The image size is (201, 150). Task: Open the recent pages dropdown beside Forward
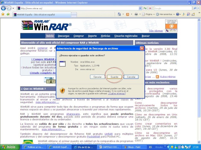point(13,8)
